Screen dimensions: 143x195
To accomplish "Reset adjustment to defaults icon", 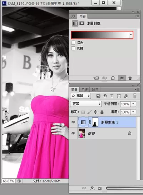I will tap(113, 78).
